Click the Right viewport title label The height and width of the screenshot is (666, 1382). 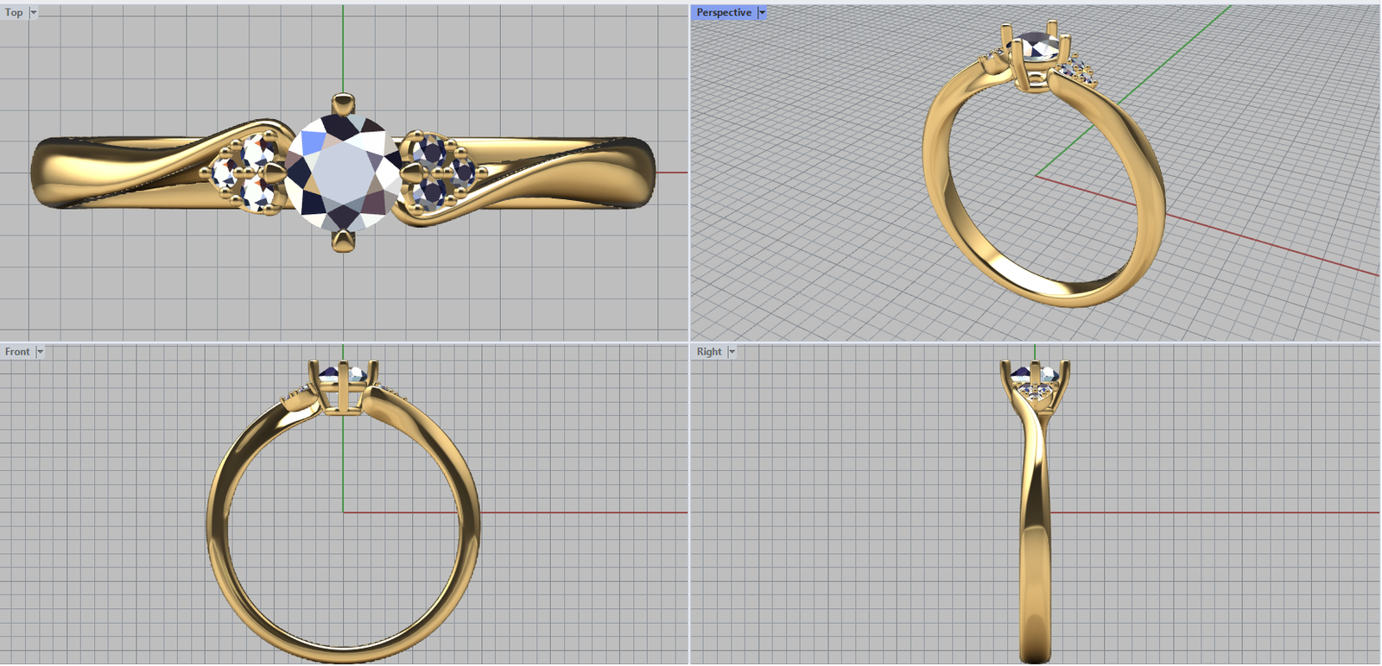709,351
